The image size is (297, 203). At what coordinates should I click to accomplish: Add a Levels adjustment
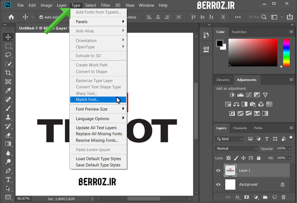(240, 95)
